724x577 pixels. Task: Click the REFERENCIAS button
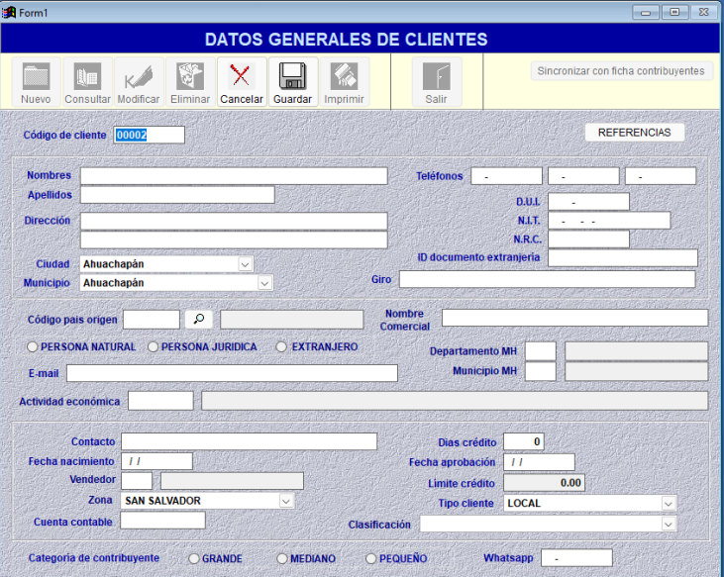click(635, 133)
